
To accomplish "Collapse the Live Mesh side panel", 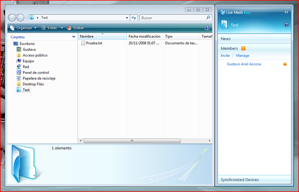I will click(x=286, y=12).
